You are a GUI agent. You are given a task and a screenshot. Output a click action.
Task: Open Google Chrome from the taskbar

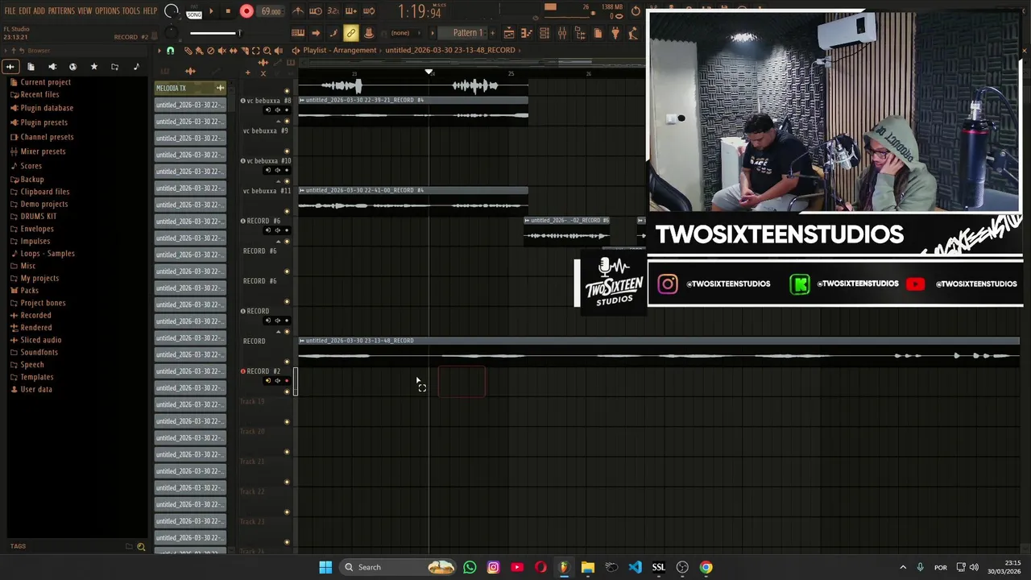pos(706,567)
